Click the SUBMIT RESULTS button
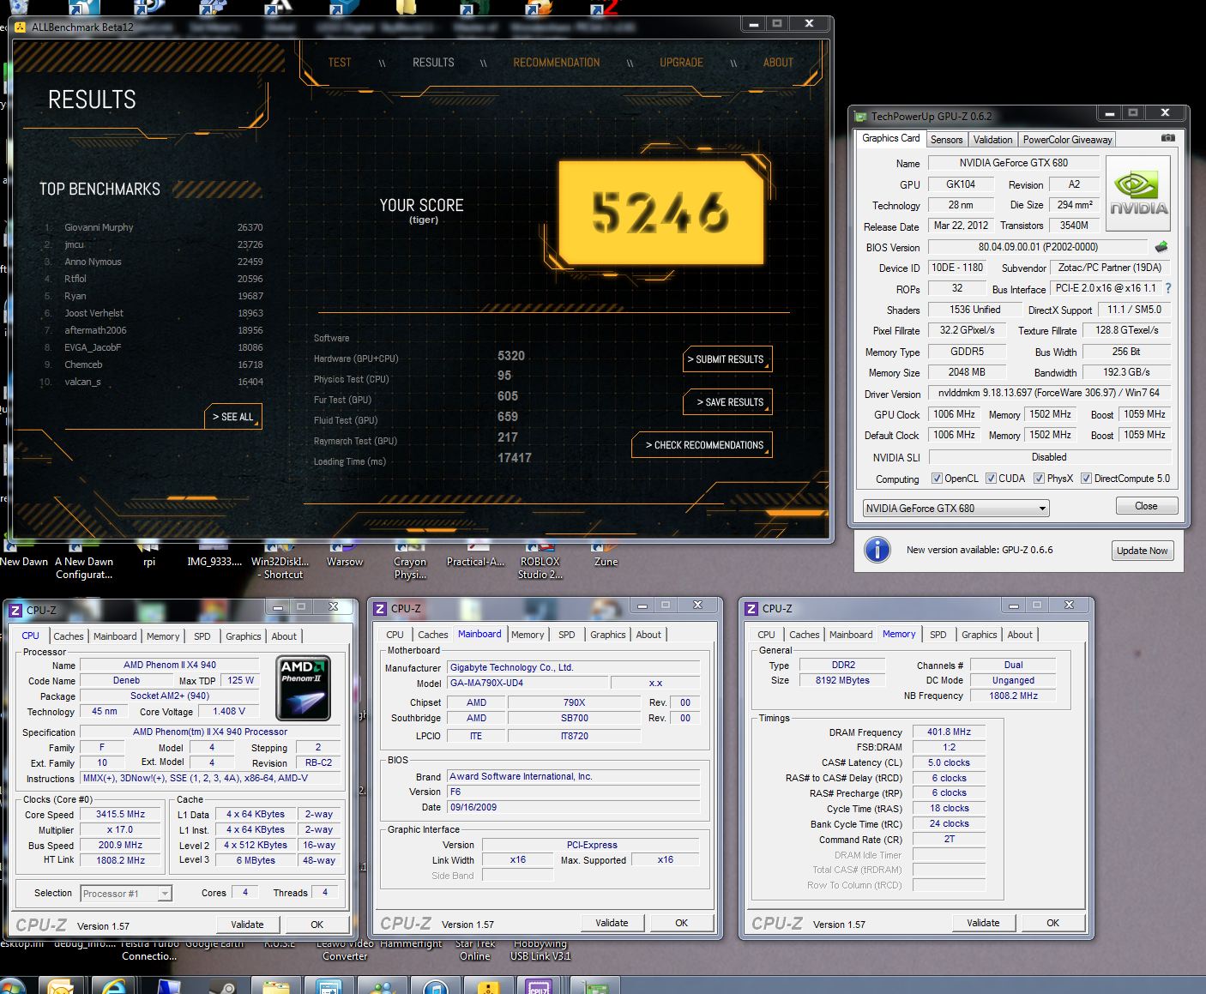The image size is (1206, 994). point(727,359)
